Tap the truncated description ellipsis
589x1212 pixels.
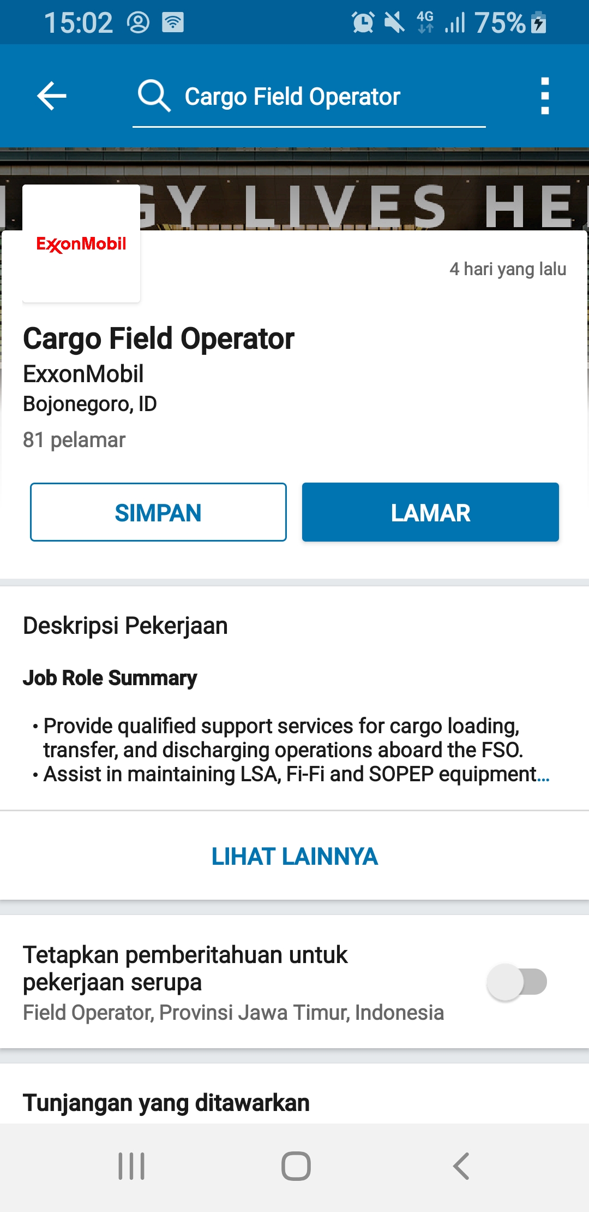543,775
